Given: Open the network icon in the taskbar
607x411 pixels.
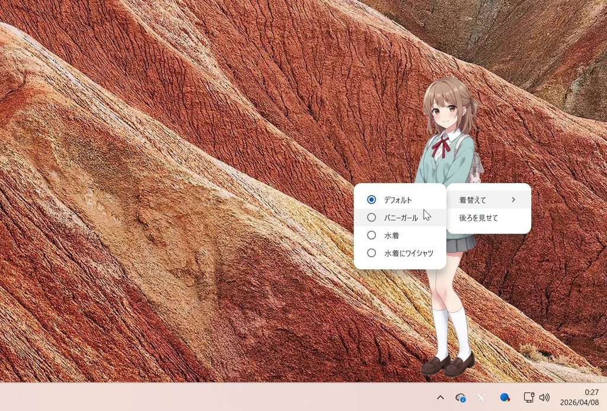Looking at the screenshot, I should tap(529, 397).
